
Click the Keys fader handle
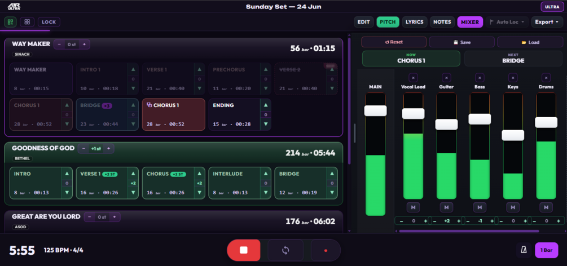click(513, 135)
